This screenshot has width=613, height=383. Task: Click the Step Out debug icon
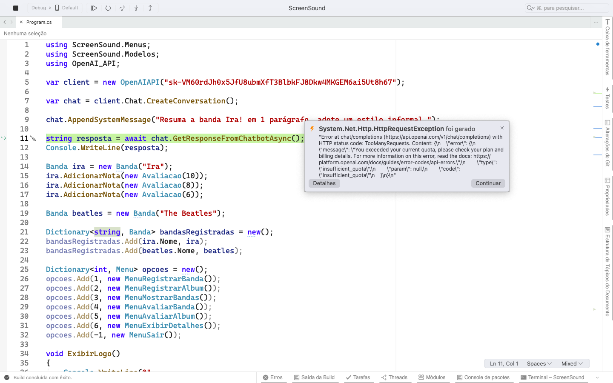[150, 8]
